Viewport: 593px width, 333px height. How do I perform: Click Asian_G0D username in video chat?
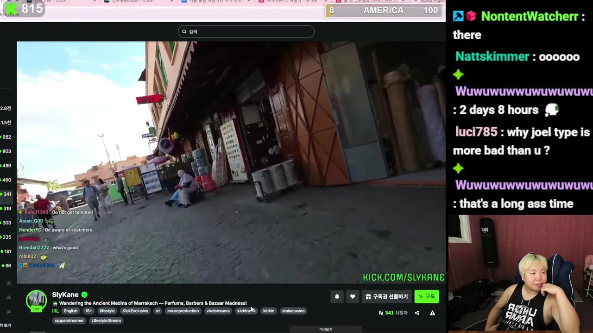coord(31,221)
